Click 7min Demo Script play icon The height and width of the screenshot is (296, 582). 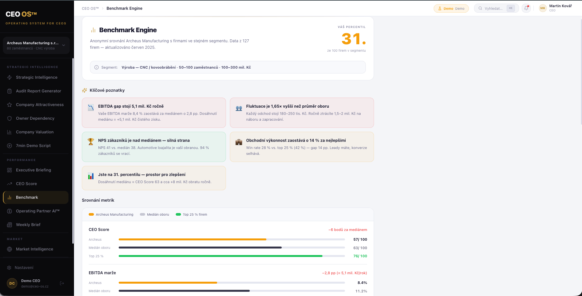9,146
